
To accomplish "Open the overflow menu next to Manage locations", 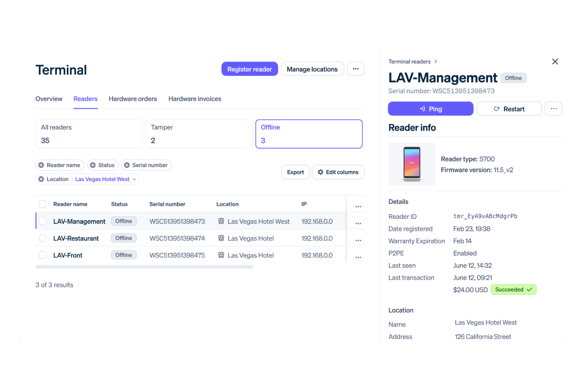I will 356,69.
